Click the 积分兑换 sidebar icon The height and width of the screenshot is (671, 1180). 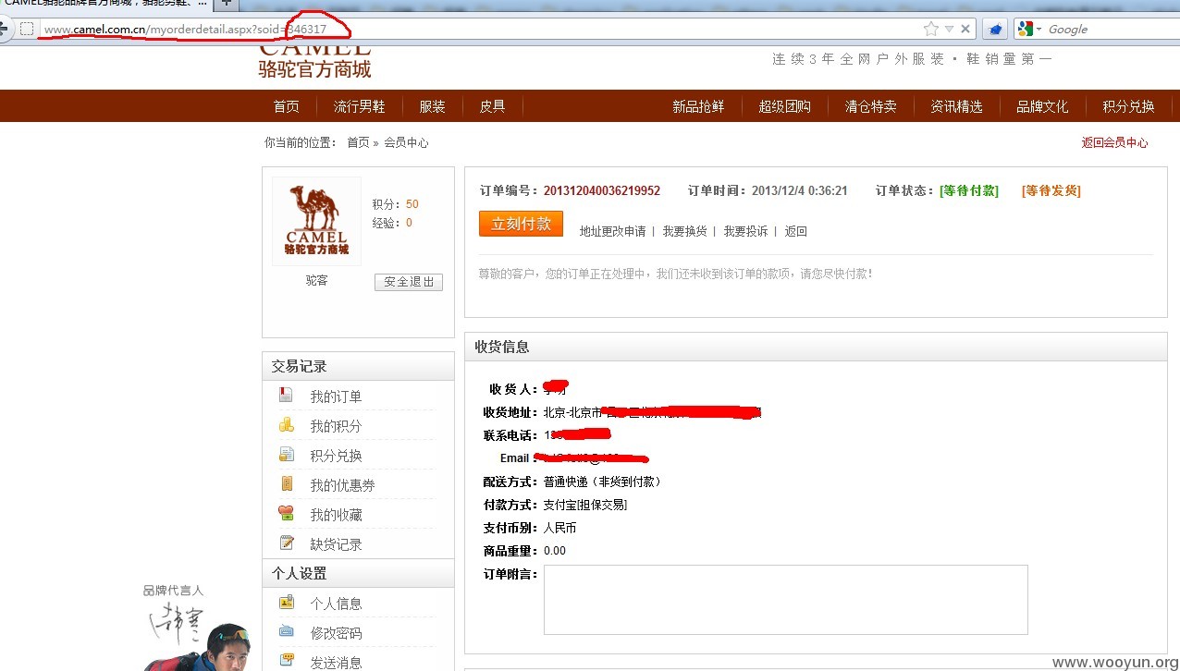[287, 454]
